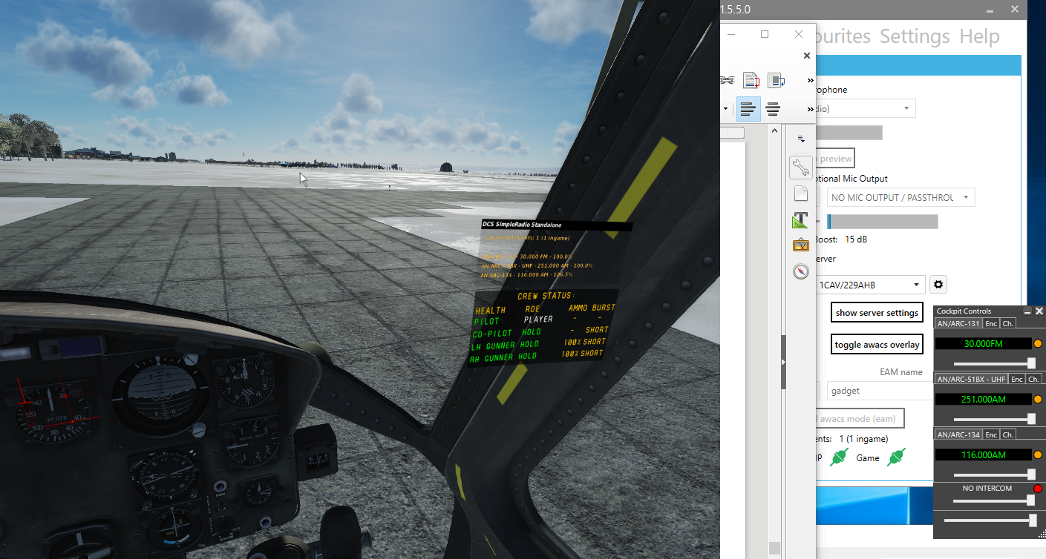Open the Navigator deck in Writer sidebar

coord(800,271)
